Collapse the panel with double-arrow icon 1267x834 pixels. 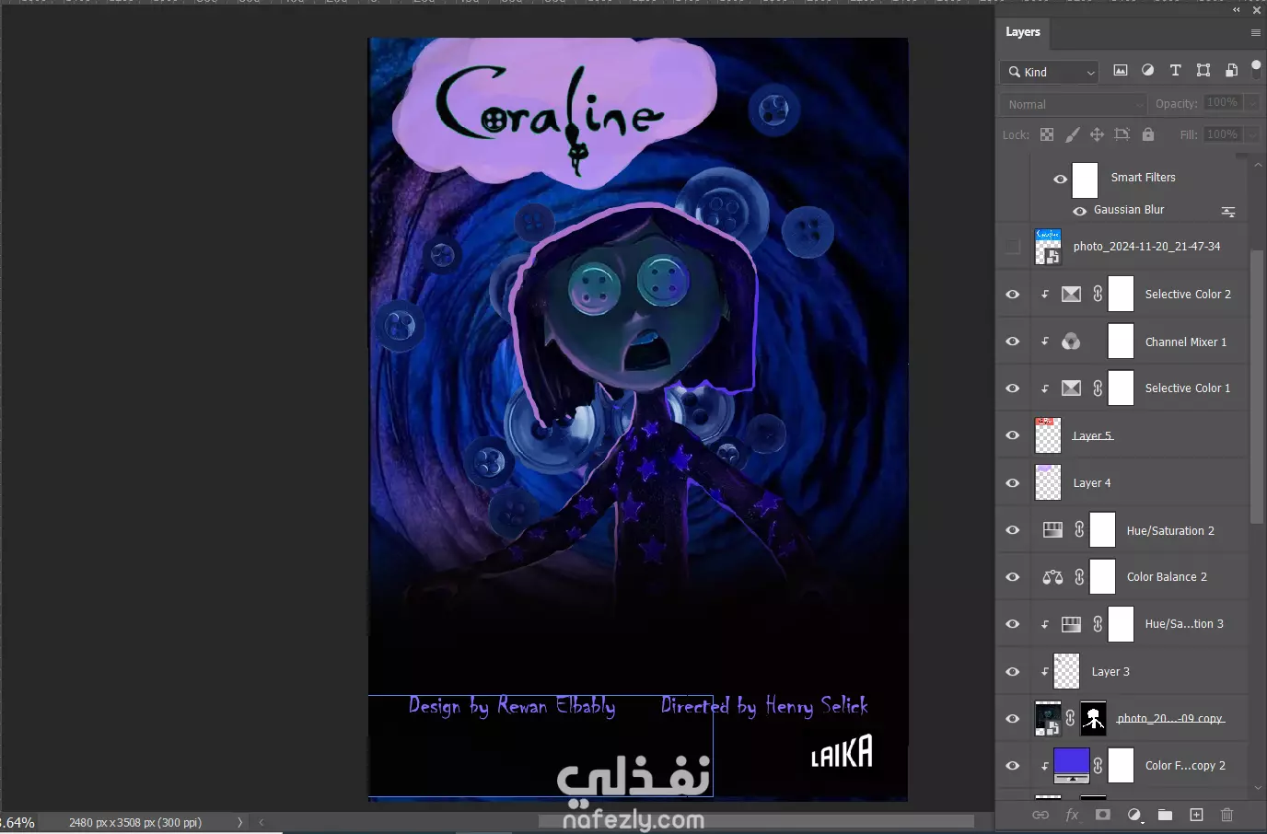click(1237, 10)
